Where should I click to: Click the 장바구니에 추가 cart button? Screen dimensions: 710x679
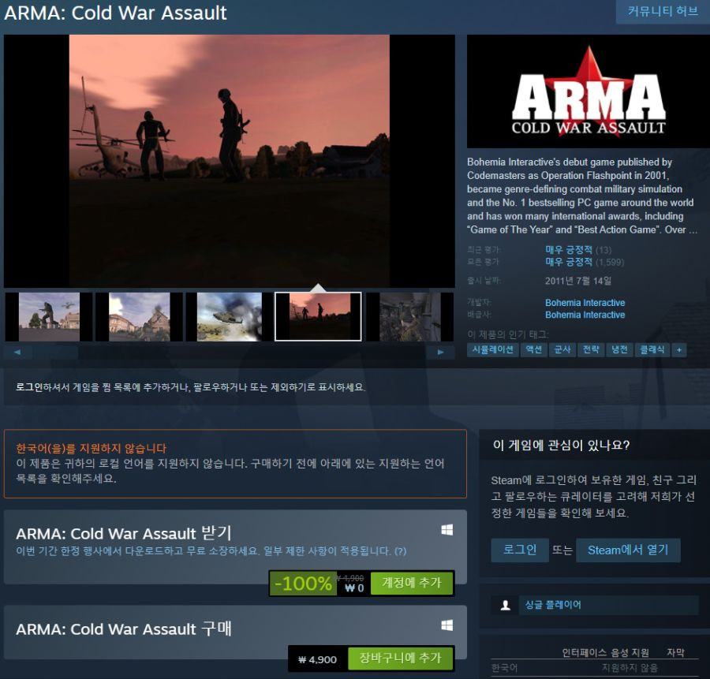(400, 658)
